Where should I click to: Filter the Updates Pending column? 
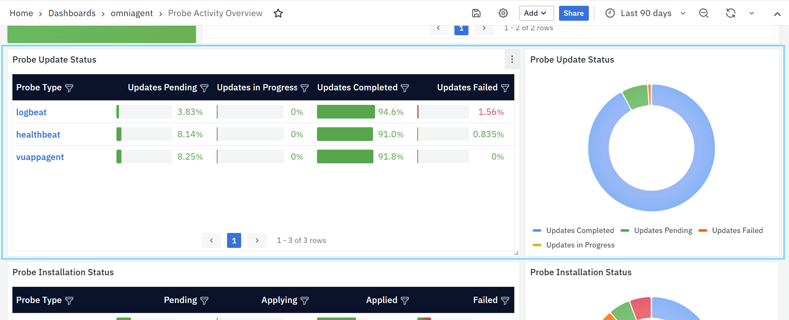click(x=204, y=88)
